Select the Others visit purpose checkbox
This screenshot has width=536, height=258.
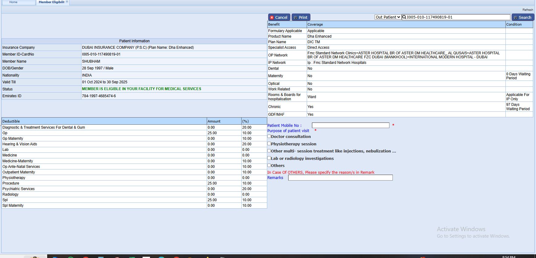click(269, 165)
